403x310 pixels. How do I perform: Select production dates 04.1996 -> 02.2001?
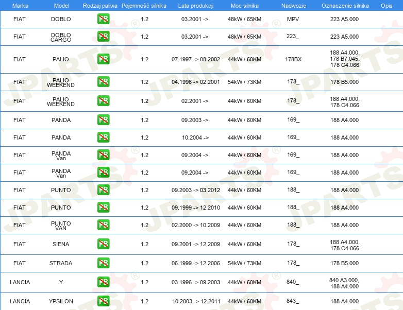tap(196, 82)
